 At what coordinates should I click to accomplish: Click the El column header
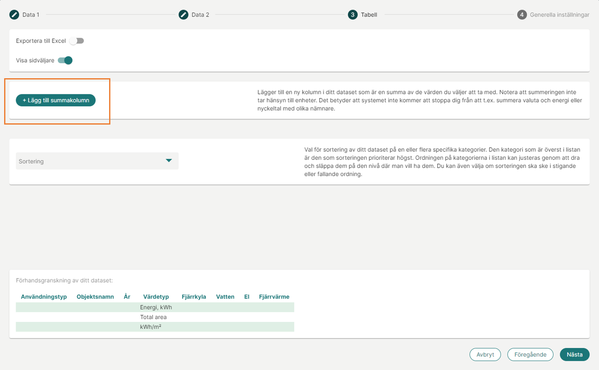pos(247,297)
